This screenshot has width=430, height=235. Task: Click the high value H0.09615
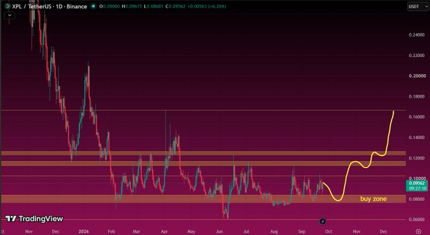click(132, 6)
